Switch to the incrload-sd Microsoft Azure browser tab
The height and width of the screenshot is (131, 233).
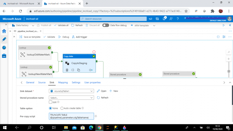tap(21, 4)
